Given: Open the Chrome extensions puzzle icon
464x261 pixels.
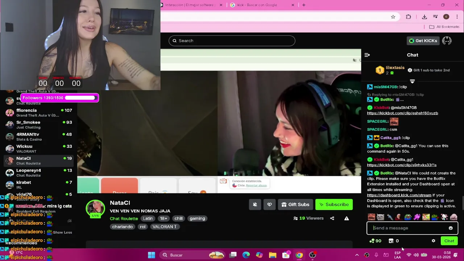Looking at the screenshot, I should click(x=409, y=17).
